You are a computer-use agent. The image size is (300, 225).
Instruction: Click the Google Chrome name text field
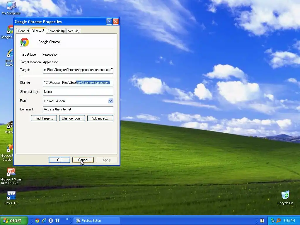pyautogui.click(x=49, y=42)
